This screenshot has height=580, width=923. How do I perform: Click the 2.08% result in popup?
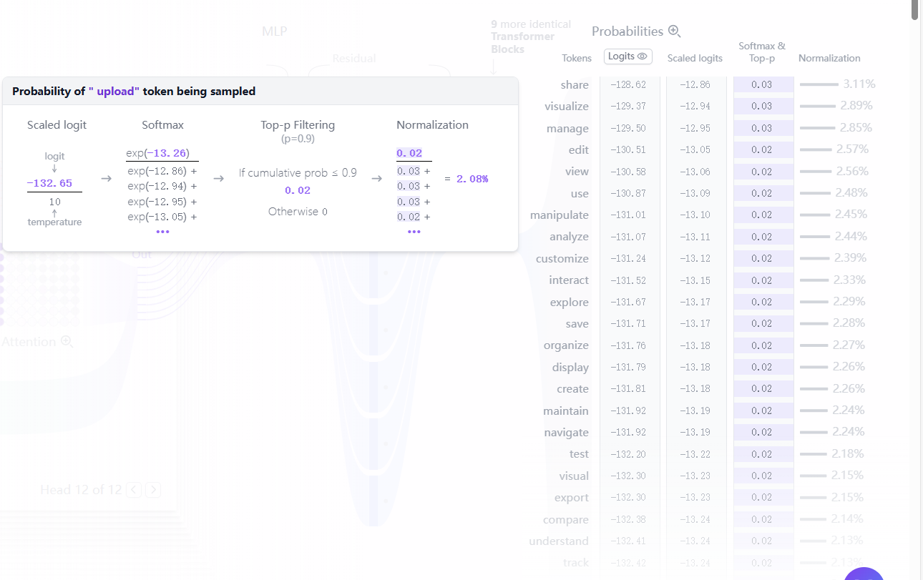[472, 178]
